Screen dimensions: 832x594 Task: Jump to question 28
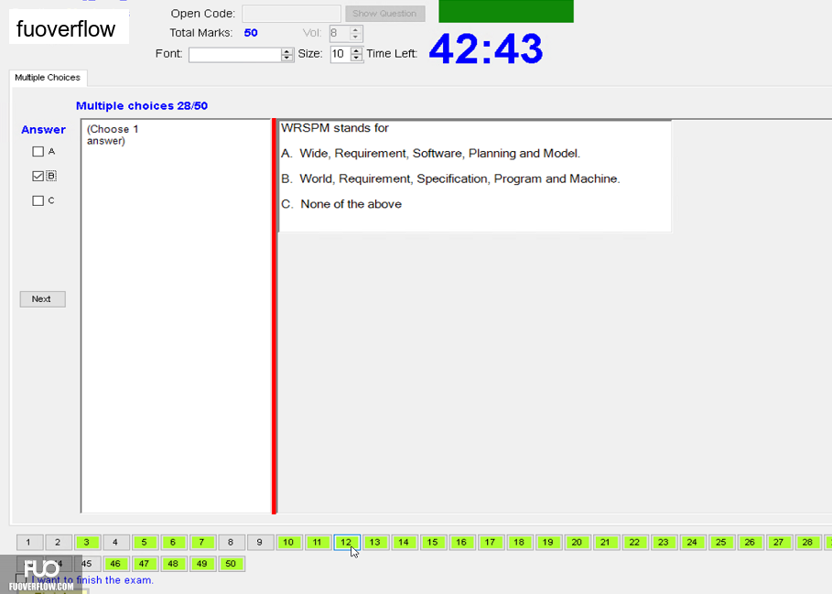(x=808, y=542)
